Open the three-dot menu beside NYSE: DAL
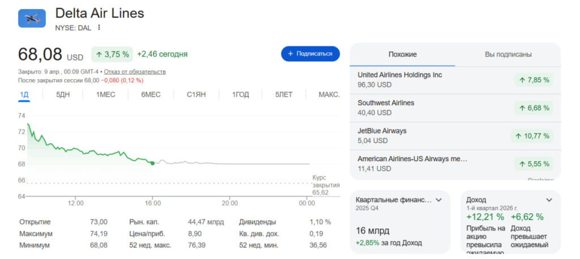 [x=99, y=27]
